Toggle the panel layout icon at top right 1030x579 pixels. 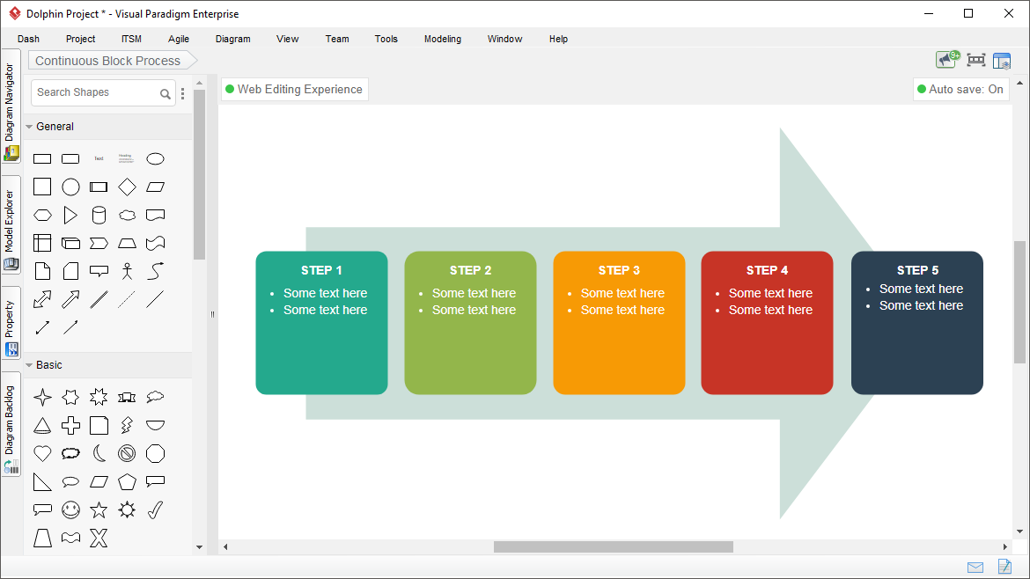pos(1002,61)
